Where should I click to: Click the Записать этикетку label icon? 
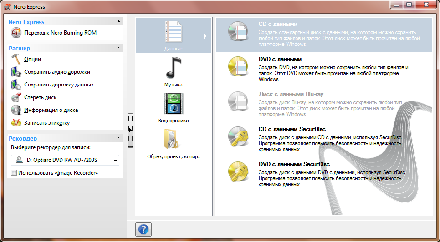(16, 123)
